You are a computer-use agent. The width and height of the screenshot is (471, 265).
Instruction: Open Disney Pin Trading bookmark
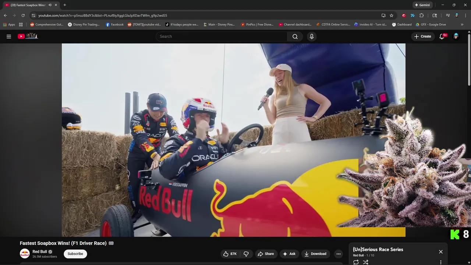coord(84,25)
